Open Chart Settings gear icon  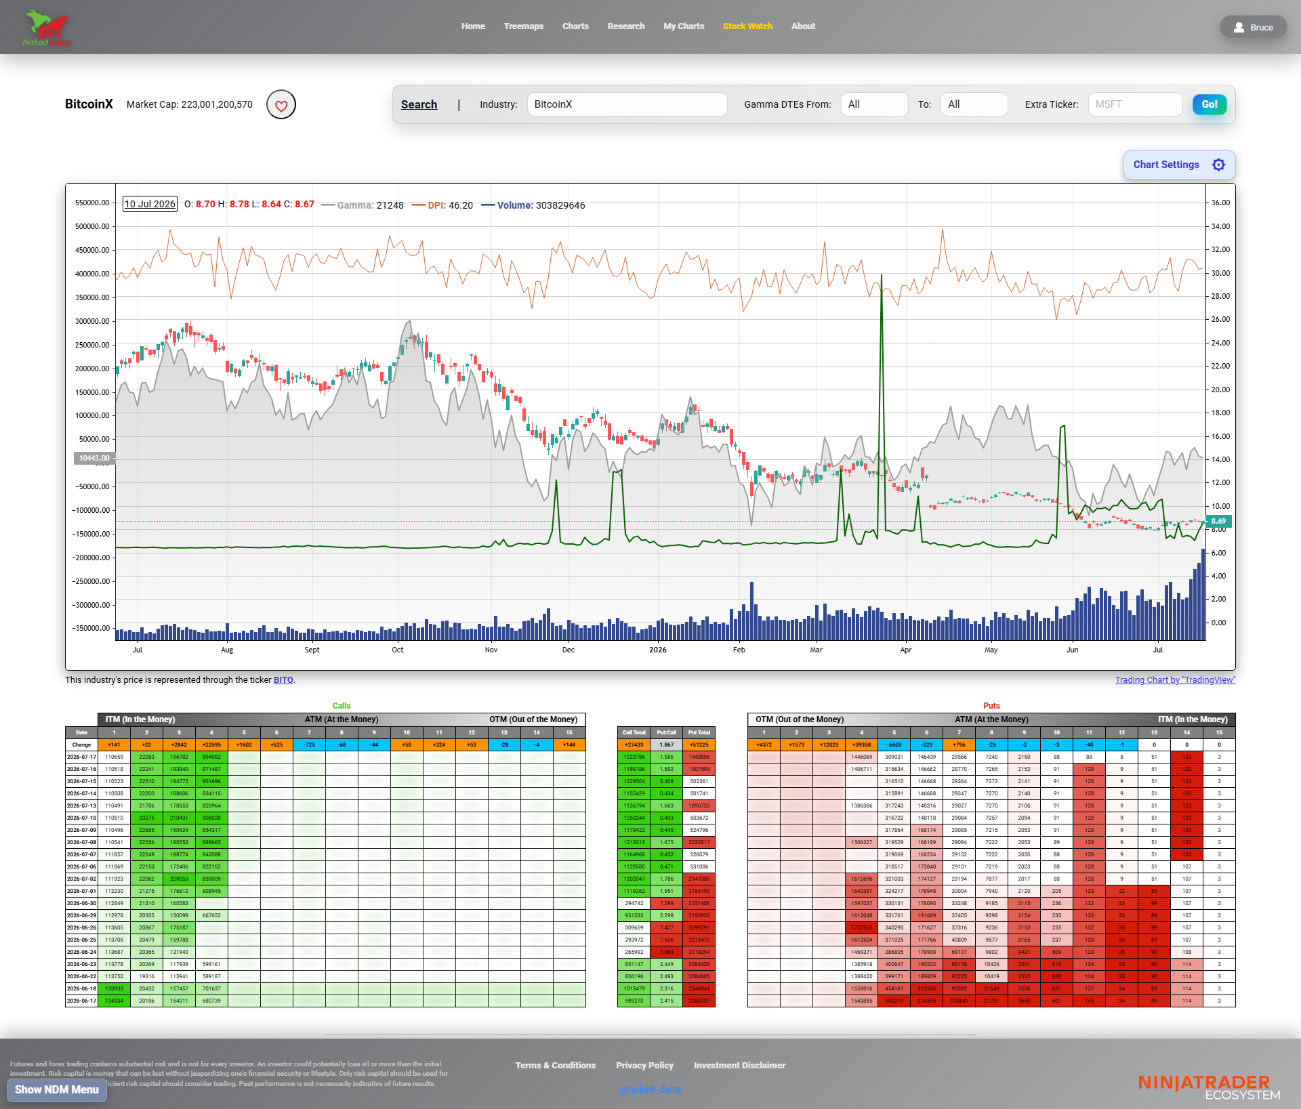tap(1218, 165)
